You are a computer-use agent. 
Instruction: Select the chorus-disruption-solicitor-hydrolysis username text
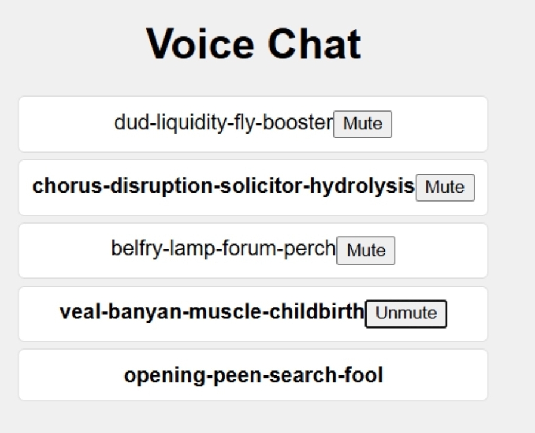223,186
